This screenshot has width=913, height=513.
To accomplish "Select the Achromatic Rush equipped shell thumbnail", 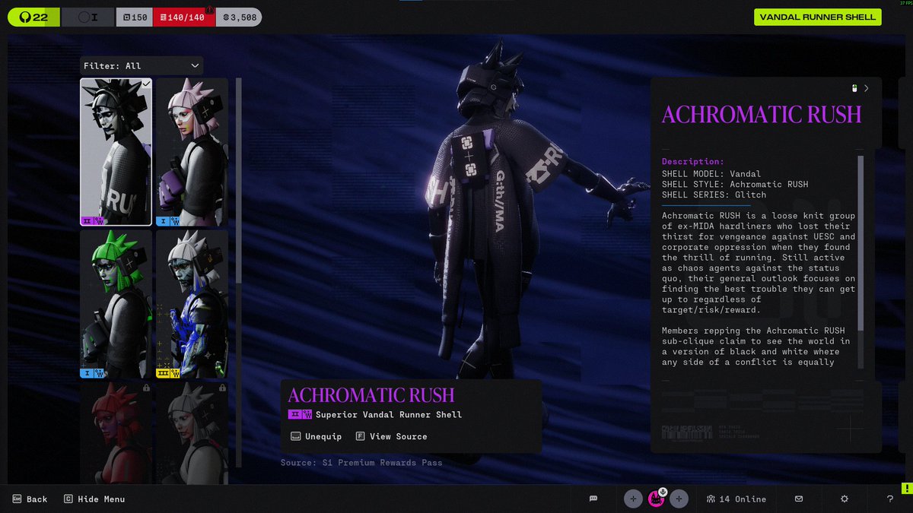I will pyautogui.click(x=116, y=152).
